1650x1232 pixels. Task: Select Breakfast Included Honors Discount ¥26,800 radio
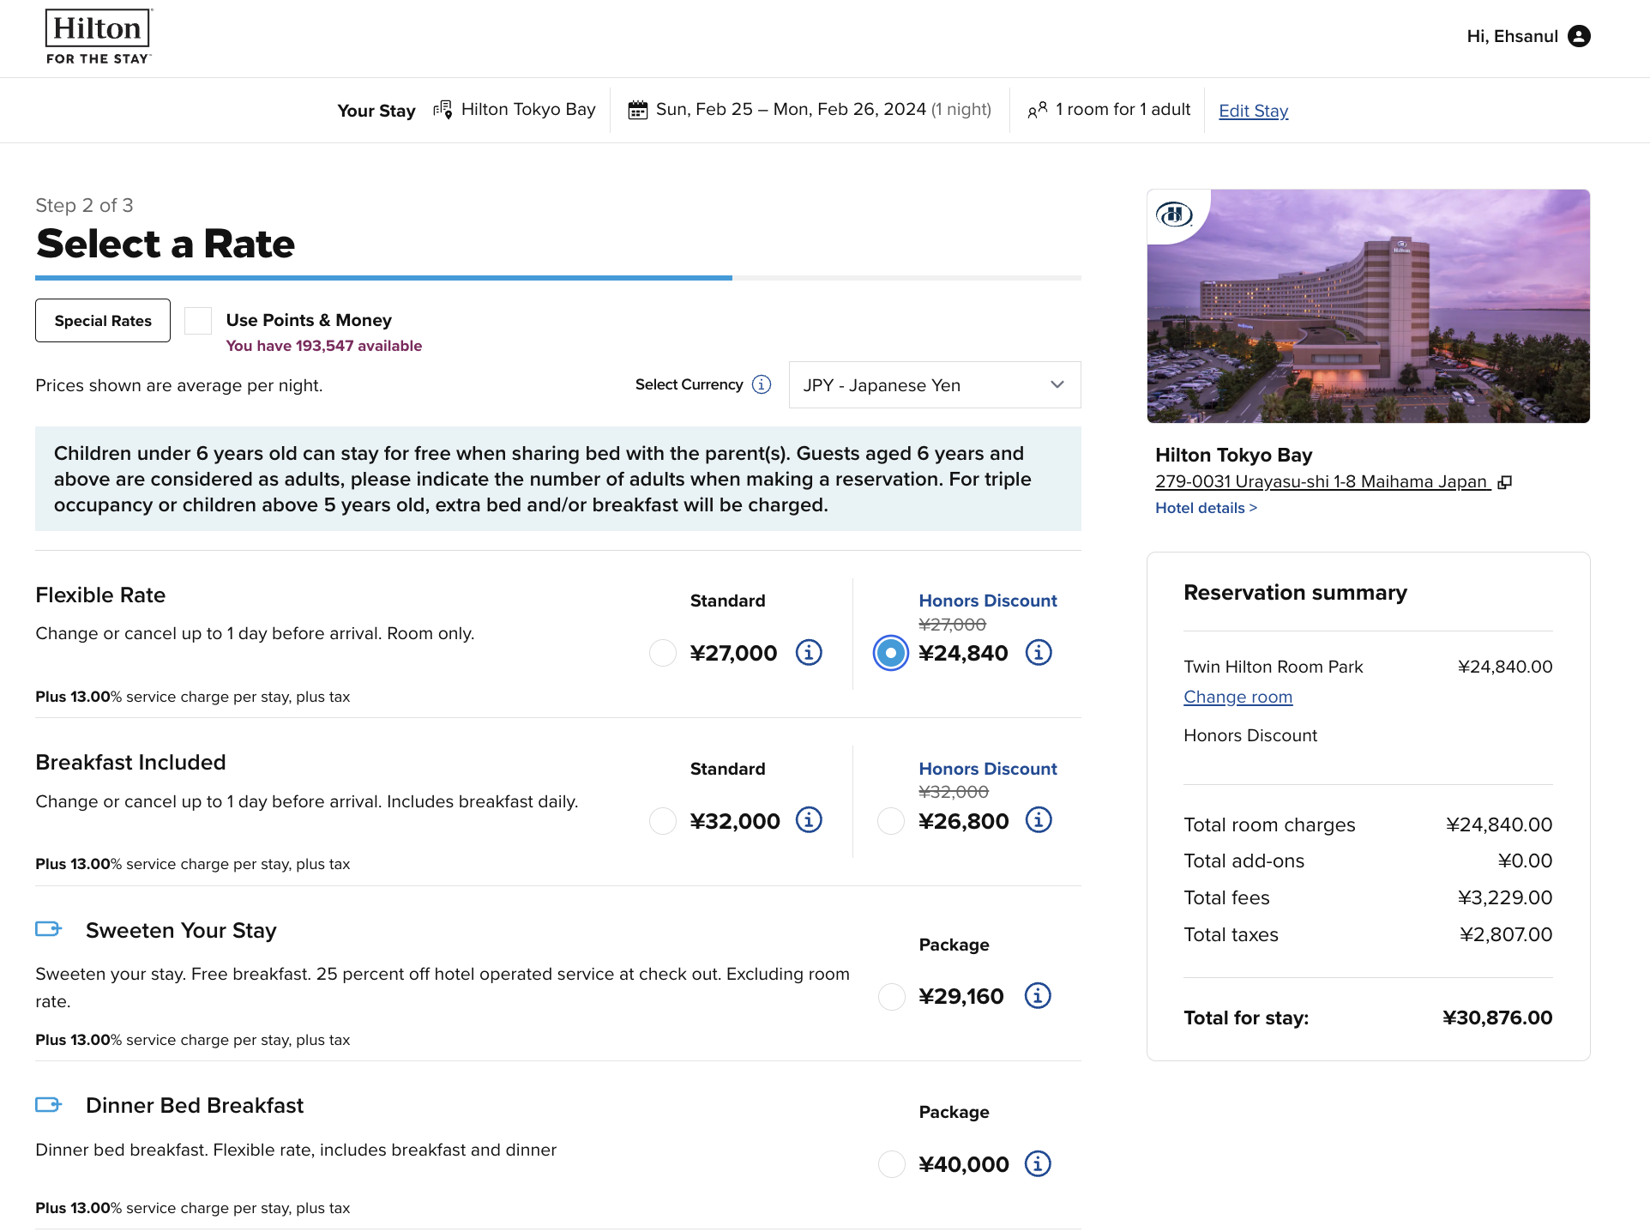891,821
